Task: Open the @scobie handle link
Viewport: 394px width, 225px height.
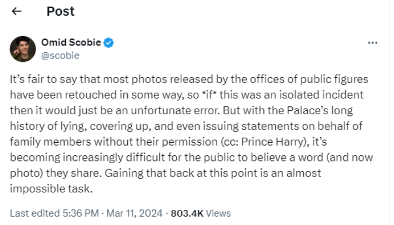Action: point(60,55)
